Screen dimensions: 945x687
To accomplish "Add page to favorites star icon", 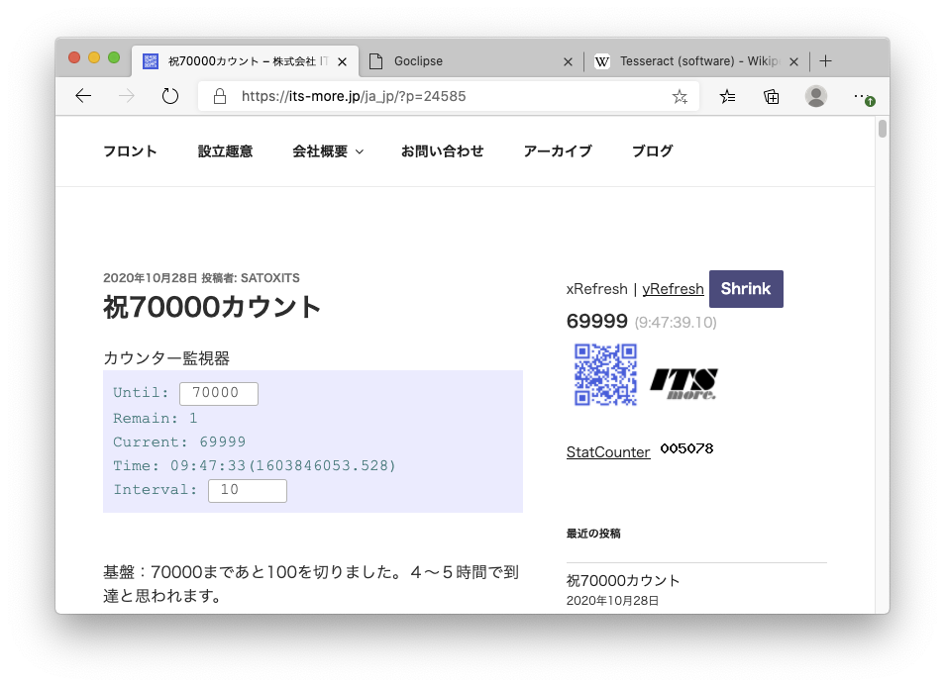I will coord(680,96).
